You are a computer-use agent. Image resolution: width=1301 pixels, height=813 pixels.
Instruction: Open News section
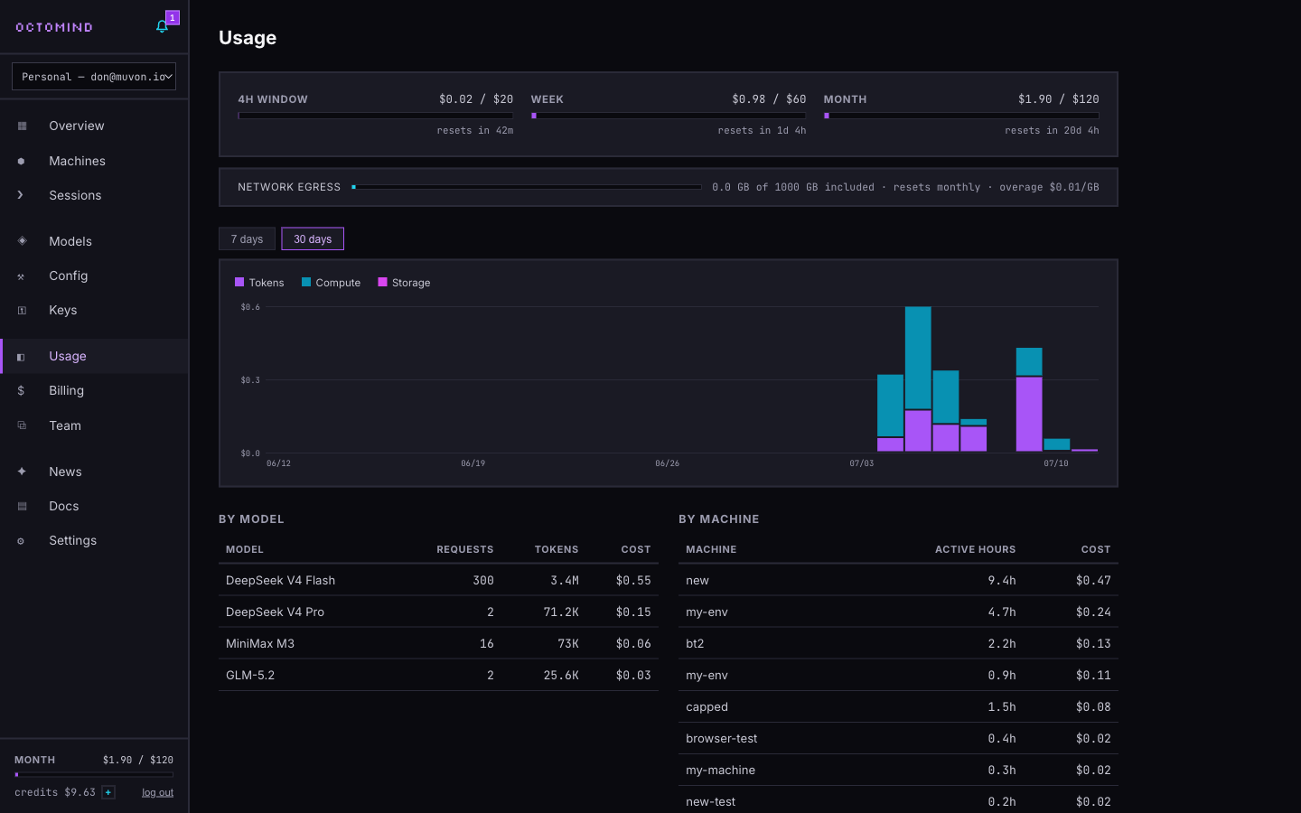pyautogui.click(x=95, y=472)
